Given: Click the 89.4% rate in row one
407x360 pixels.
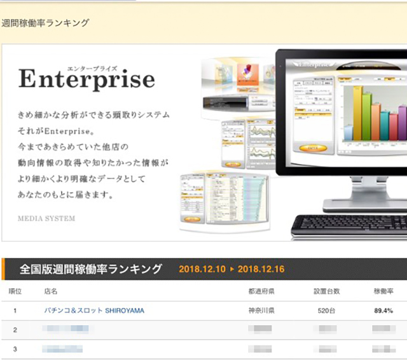Looking at the screenshot, I should coord(383,310).
